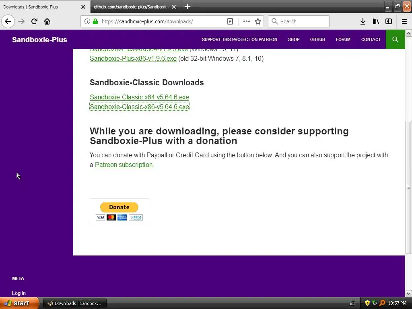The height and width of the screenshot is (309, 412).
Task: Click the Log in link
Action: click(x=19, y=293)
